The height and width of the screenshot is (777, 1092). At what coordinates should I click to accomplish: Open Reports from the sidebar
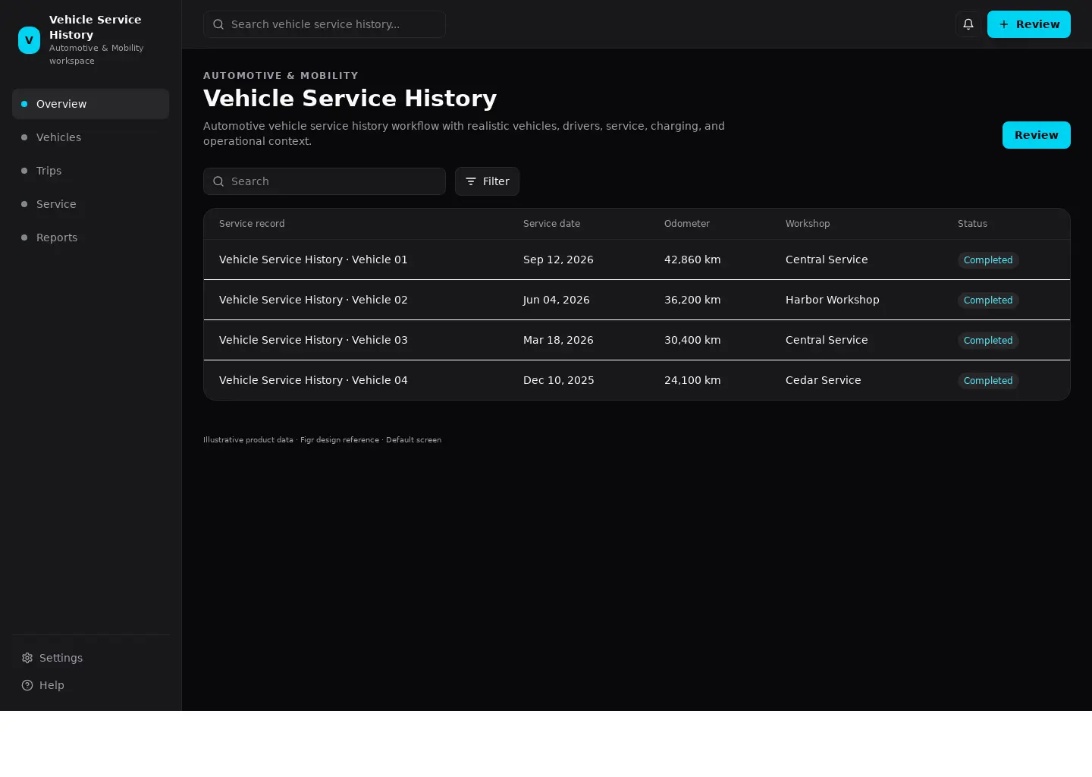90,238
